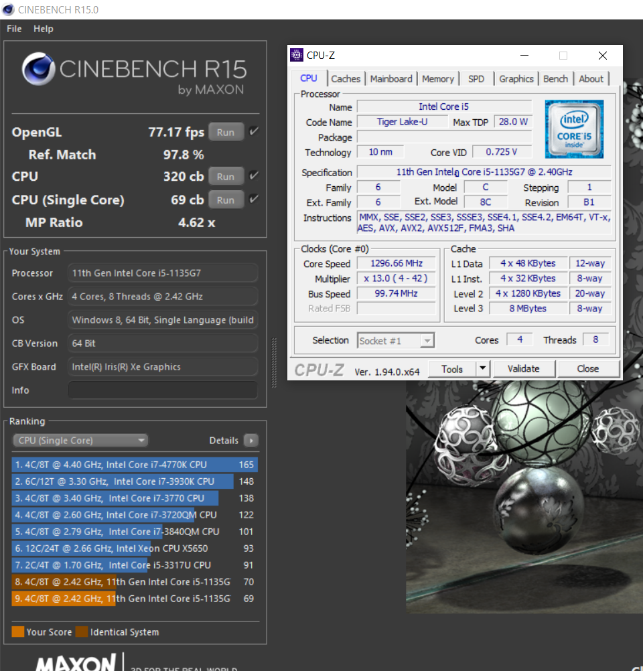Switch to the Graphics tab

pos(516,79)
